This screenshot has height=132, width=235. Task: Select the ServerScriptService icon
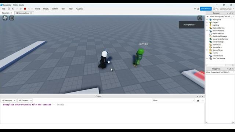pos(210,39)
